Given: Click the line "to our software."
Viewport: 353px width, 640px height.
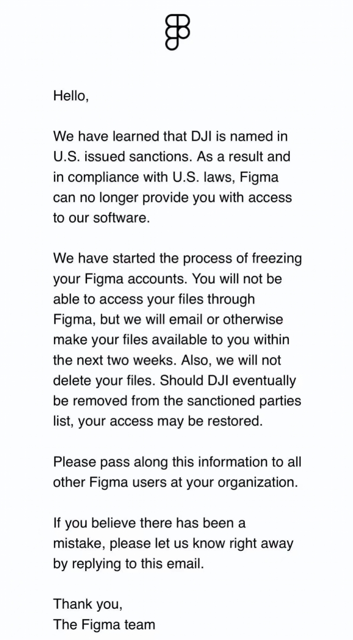Looking at the screenshot, I should 101,218.
